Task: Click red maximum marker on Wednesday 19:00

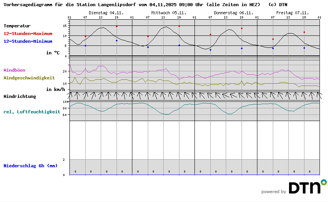Action: point(179,26)
